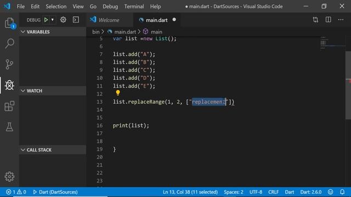Change indentation via Spaces: 2
Screen dimensions: 351x197
[234, 192]
